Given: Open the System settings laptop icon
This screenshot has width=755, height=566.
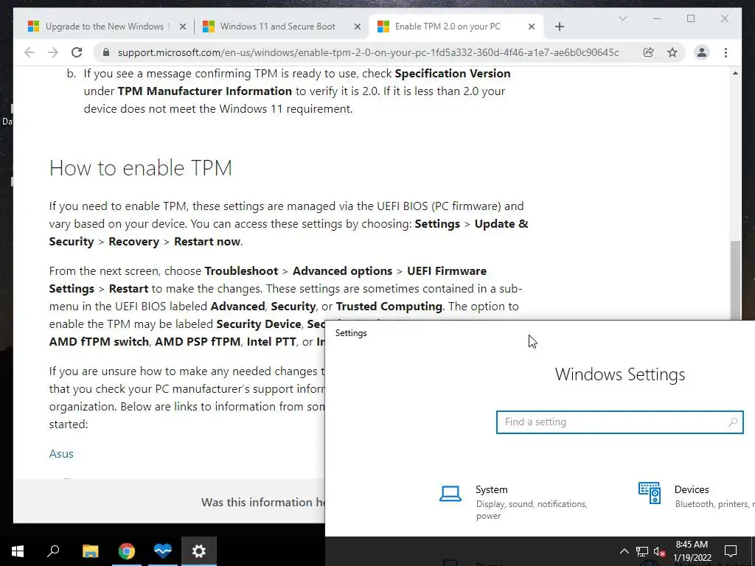Looking at the screenshot, I should (x=450, y=494).
